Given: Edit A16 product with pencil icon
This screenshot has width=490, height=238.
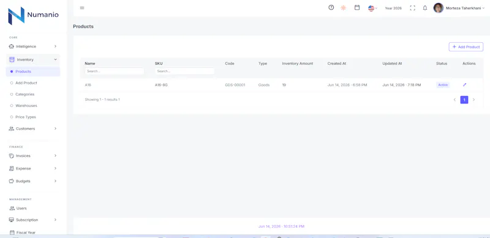Looking at the screenshot, I should point(465,84).
